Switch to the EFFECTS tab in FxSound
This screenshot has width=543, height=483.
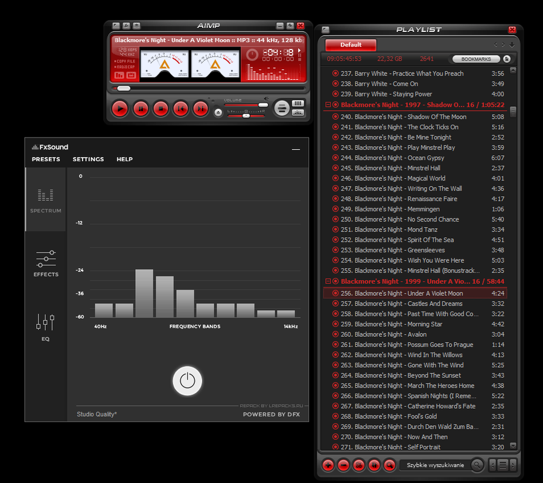46,264
